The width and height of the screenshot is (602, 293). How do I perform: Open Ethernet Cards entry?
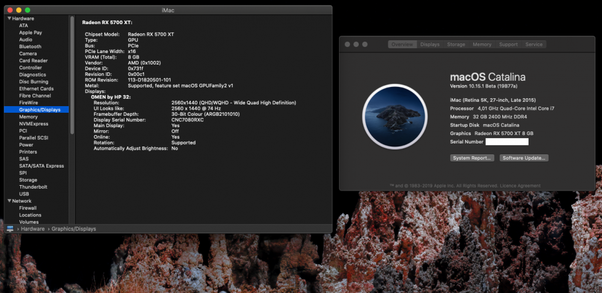(x=37, y=89)
